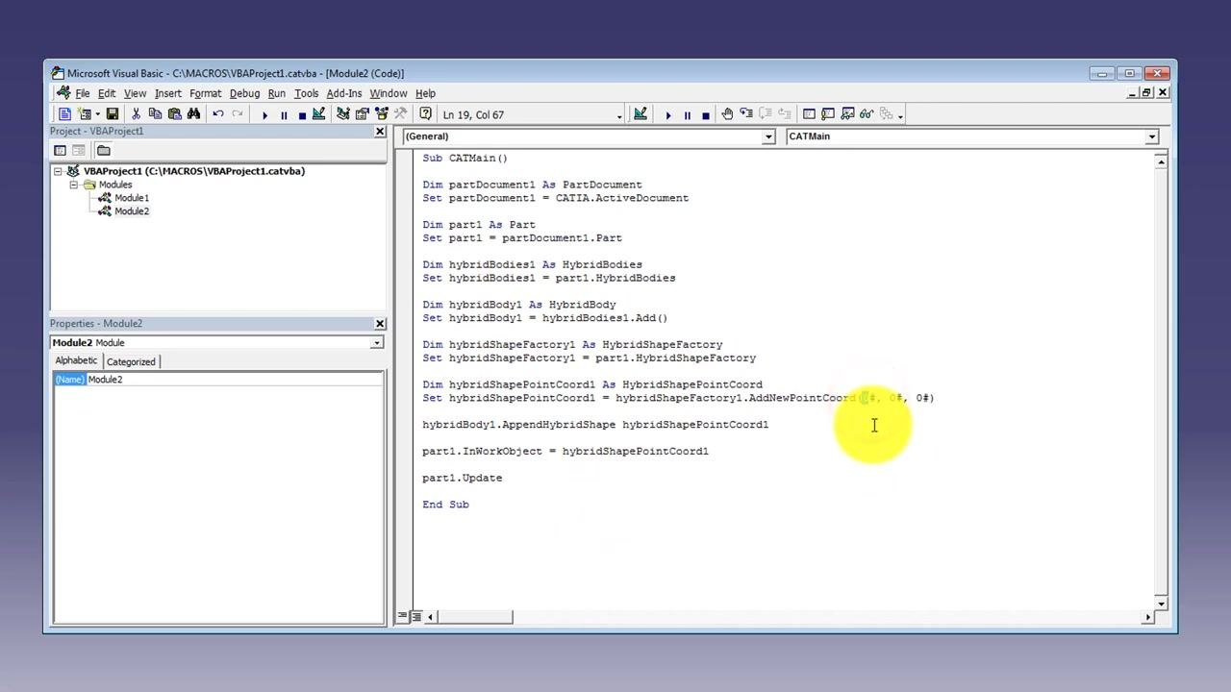Select Module1 in project tree
This screenshot has width=1231, height=692.
(x=132, y=198)
